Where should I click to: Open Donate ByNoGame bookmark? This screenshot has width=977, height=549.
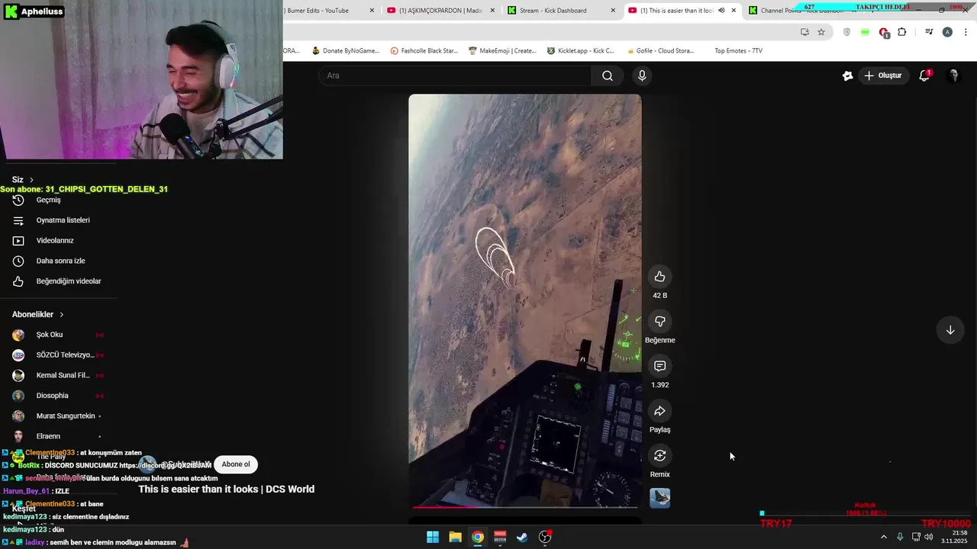pyautogui.click(x=345, y=51)
